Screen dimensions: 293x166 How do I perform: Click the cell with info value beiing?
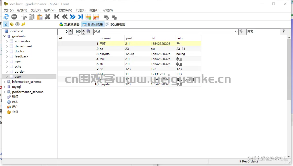click(x=189, y=54)
